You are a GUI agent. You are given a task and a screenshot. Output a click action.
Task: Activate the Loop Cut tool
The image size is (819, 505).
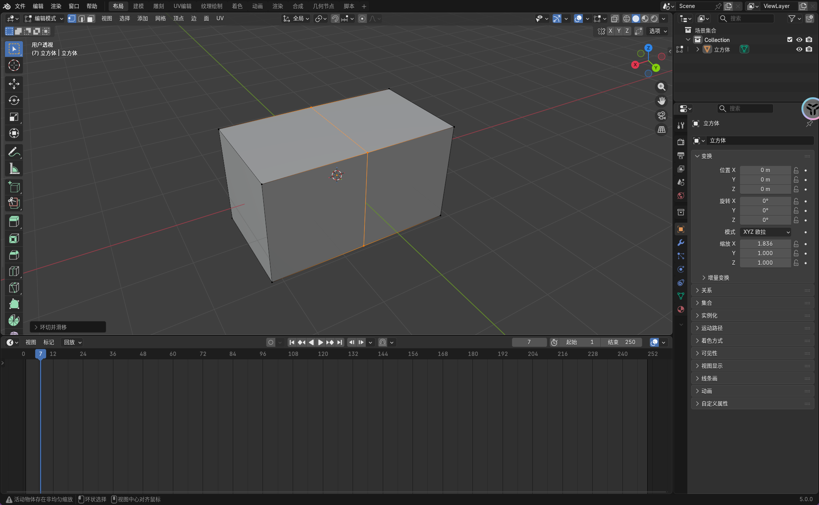pos(14,271)
